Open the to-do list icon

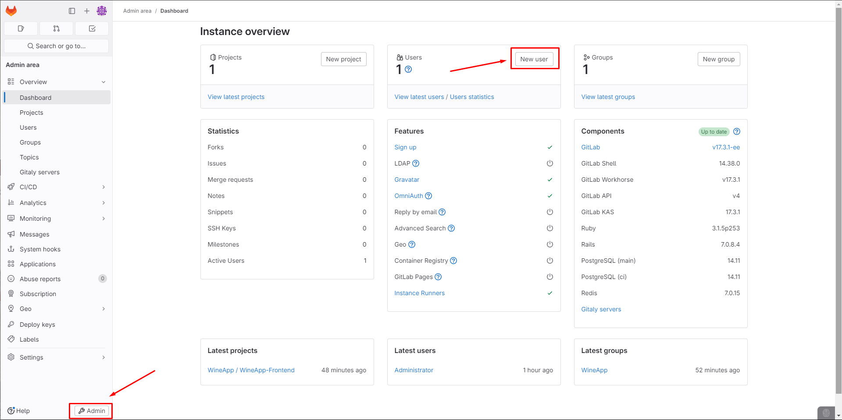92,28
